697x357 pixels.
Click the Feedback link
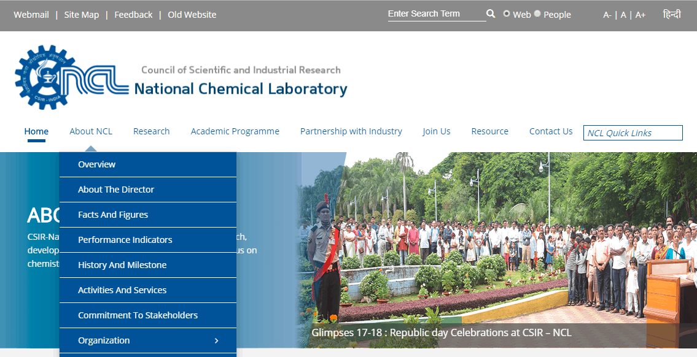(x=133, y=15)
